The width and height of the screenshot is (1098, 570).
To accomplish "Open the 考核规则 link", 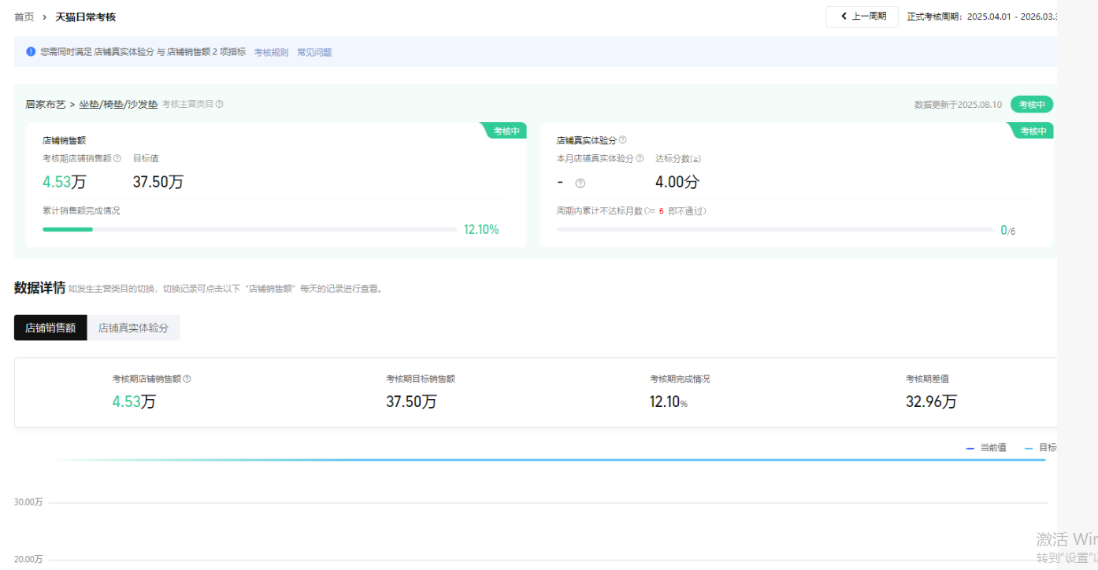I will point(271,53).
